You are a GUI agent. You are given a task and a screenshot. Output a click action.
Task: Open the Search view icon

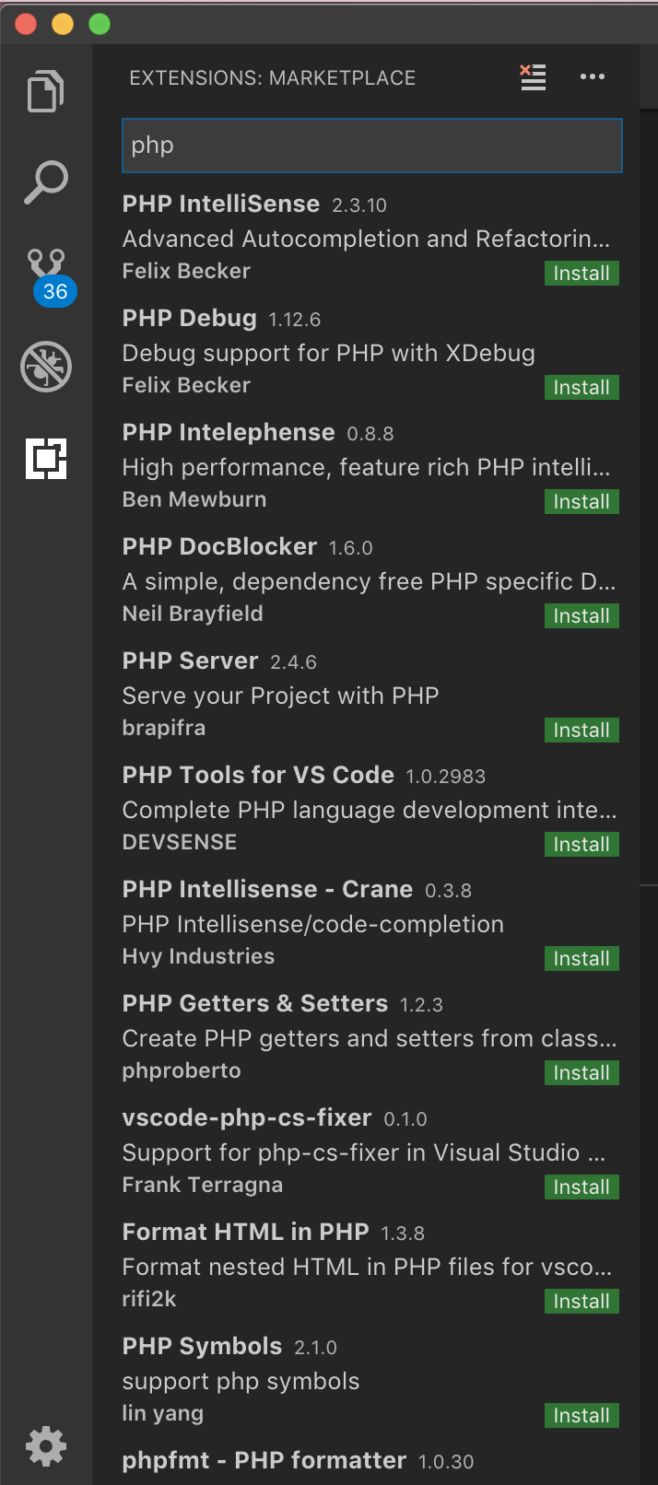(x=46, y=182)
